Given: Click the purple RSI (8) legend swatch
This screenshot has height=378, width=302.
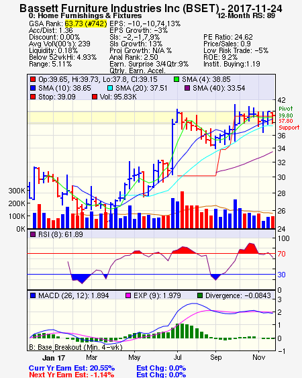Looking at the screenshot, I should pyautogui.click(x=33, y=234).
